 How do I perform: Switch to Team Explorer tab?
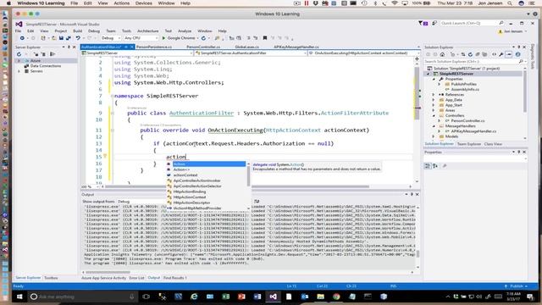(x=468, y=144)
